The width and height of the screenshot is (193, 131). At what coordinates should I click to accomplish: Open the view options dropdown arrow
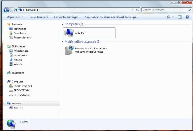[173, 17]
